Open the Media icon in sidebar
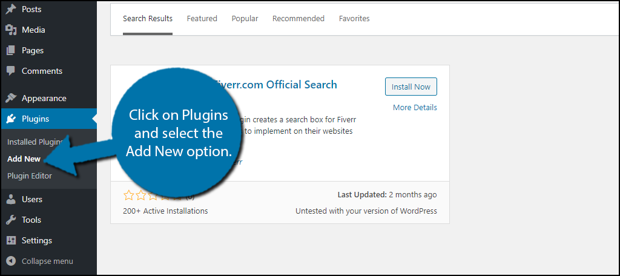620x276 pixels. (11, 30)
